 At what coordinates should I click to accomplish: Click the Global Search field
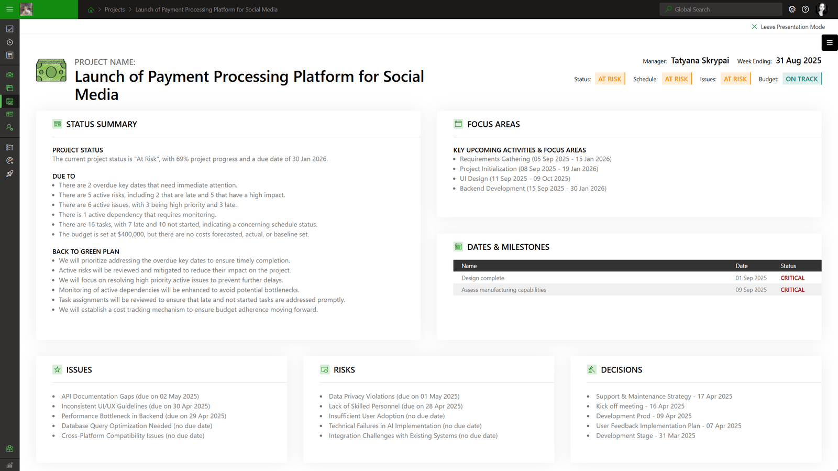[721, 9]
